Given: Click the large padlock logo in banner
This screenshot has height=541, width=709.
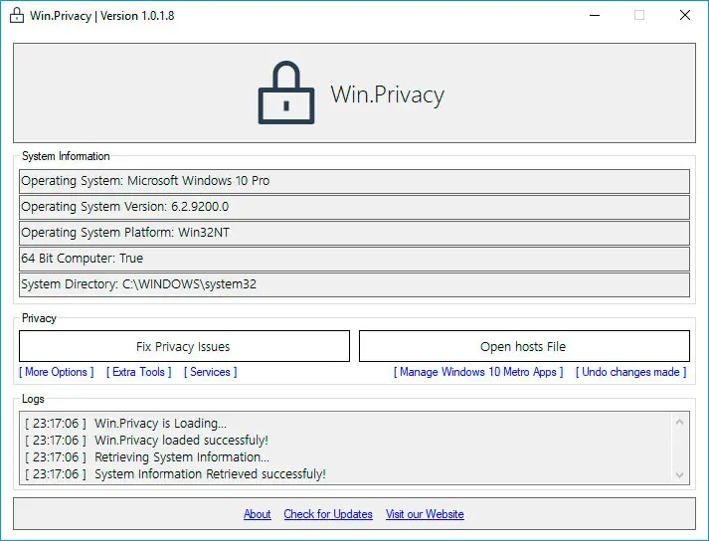Looking at the screenshot, I should pos(286,92).
